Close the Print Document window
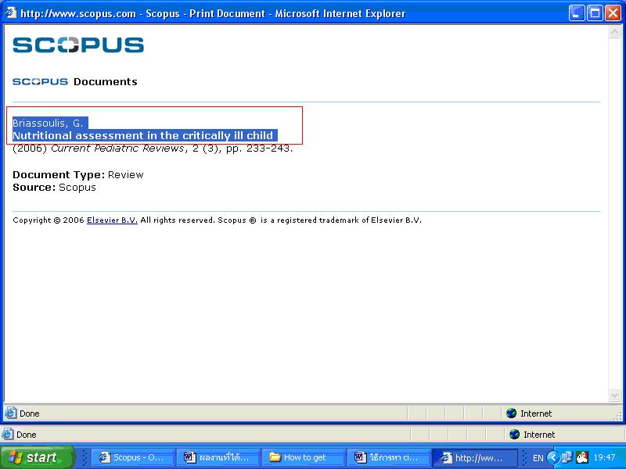 tap(613, 13)
